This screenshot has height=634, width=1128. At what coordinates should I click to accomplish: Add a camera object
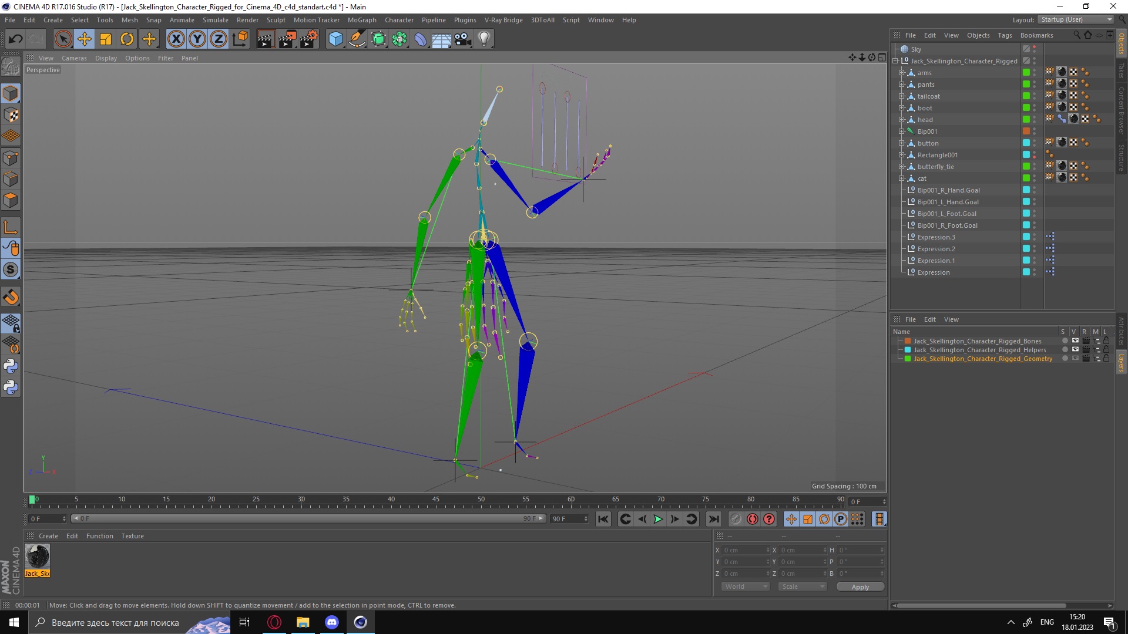463,39
